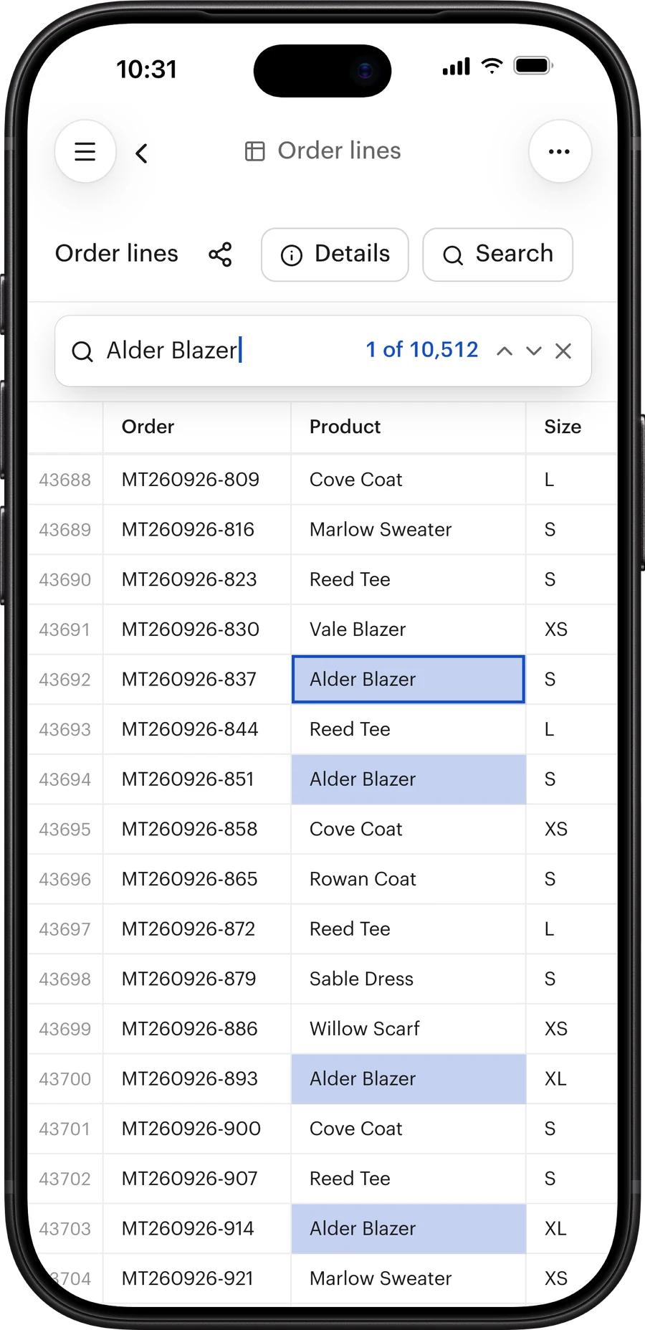This screenshot has height=1330, width=645.
Task: Open the hamburger menu
Action: point(85,151)
